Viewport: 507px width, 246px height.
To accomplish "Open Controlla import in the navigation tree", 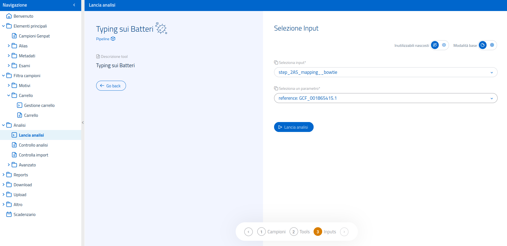I will [33, 155].
